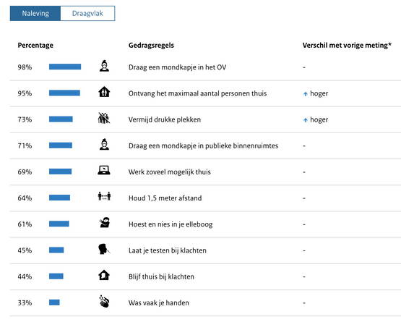This screenshot has height=322, width=401.
Task: Click the stay home house icon
Action: pos(104,275)
